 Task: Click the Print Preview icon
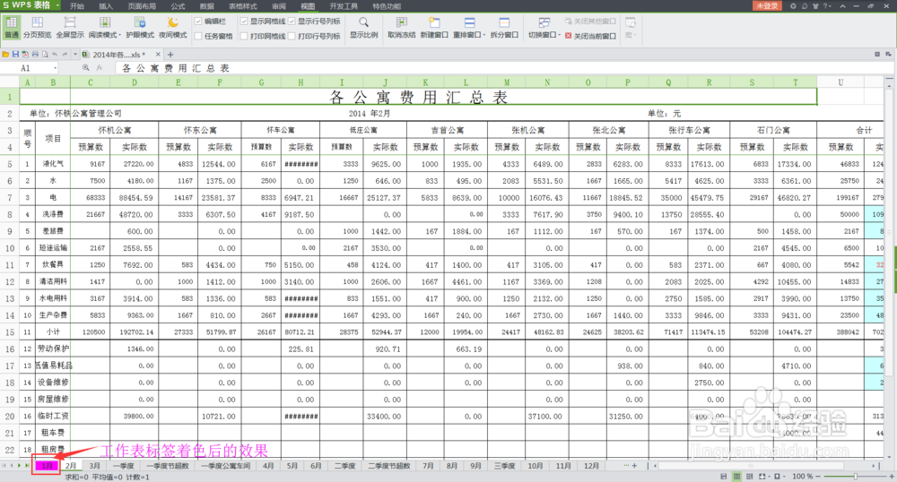coord(45,55)
